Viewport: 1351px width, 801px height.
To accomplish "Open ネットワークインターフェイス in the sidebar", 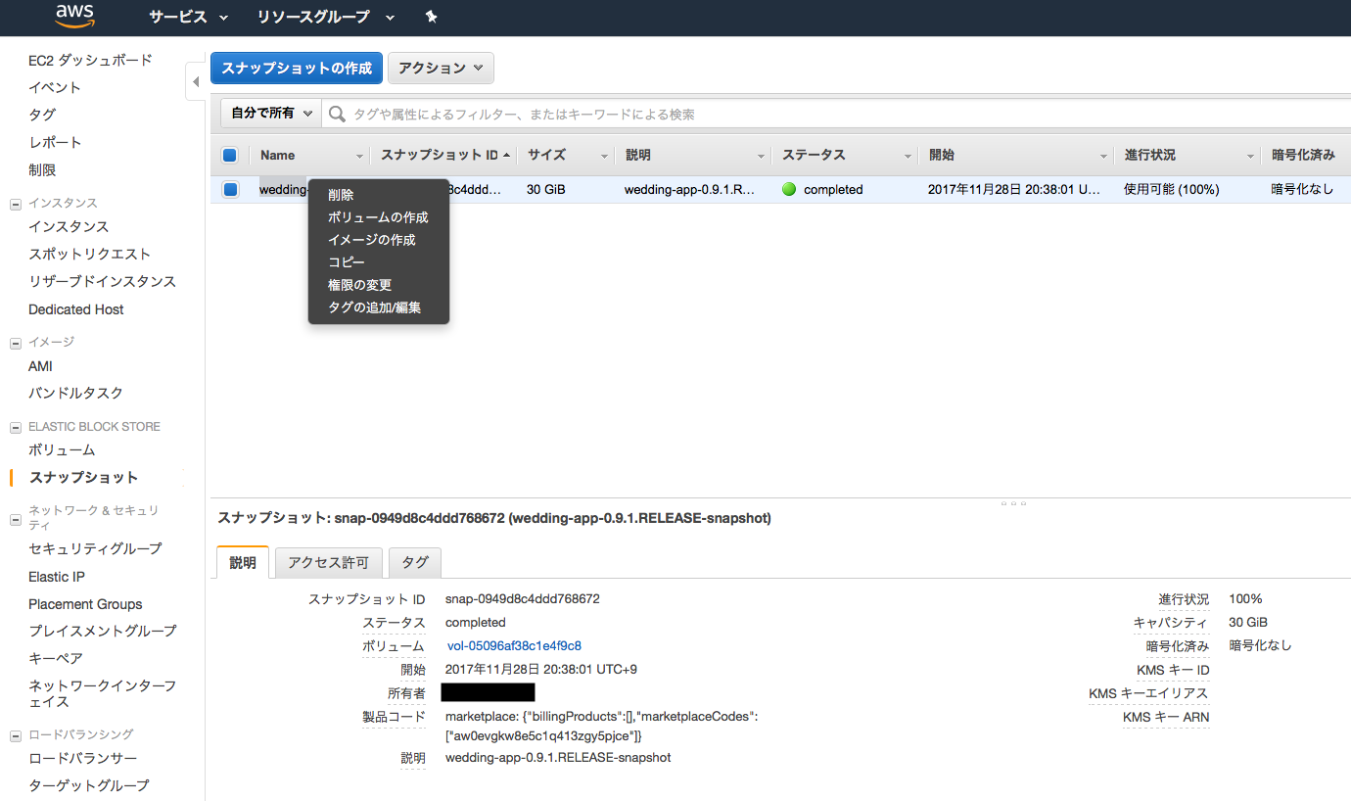I will point(102,693).
